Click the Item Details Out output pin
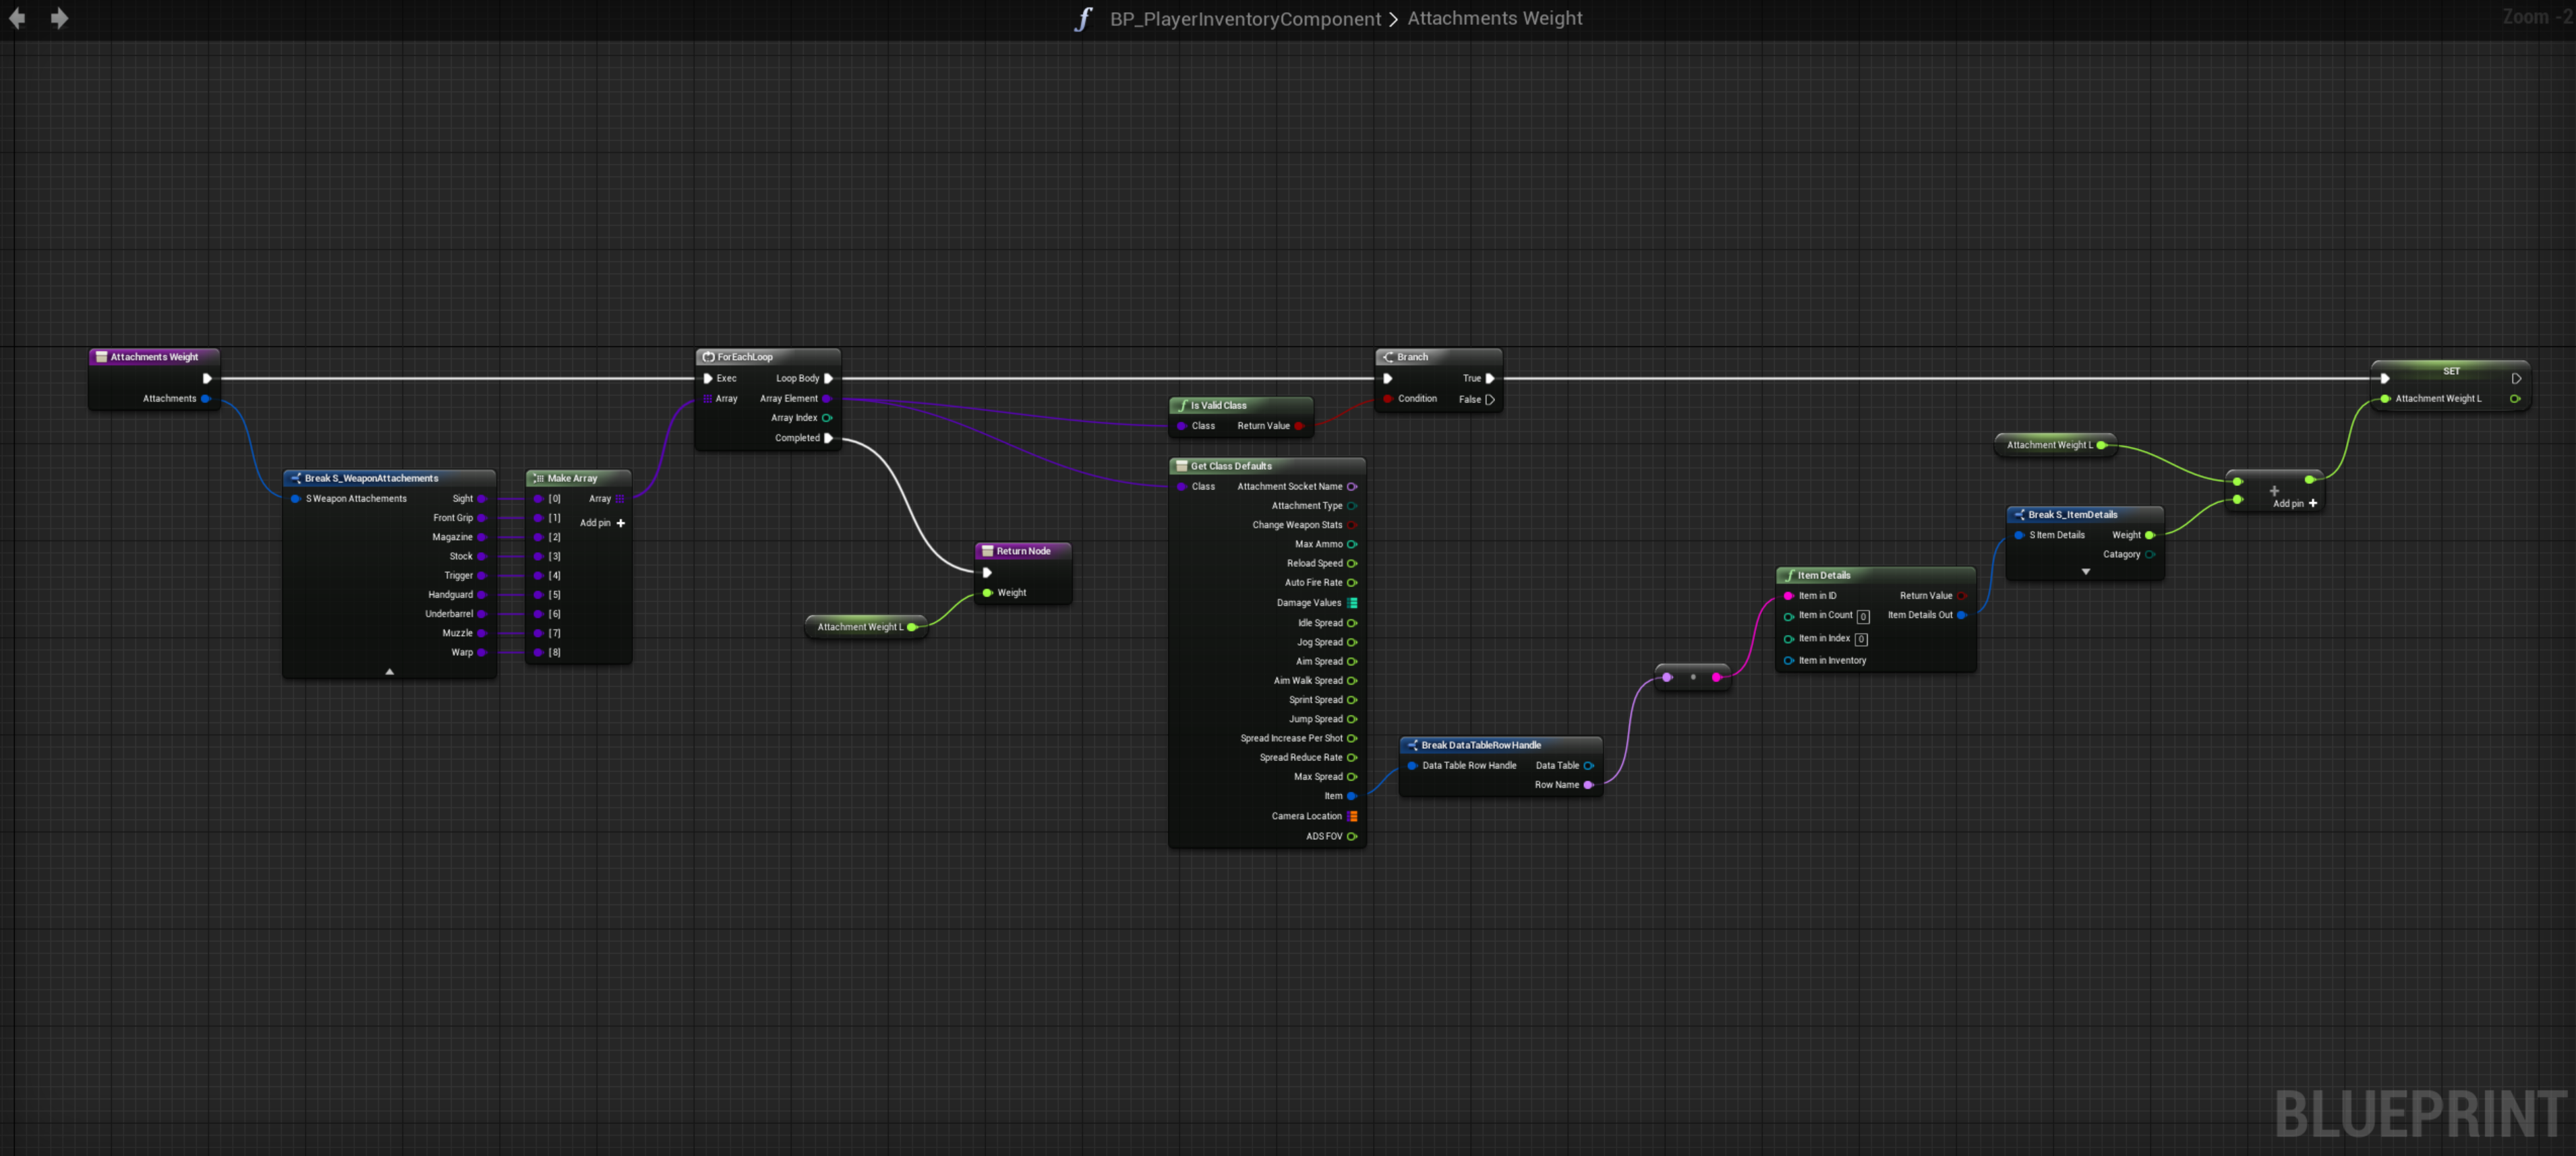This screenshot has height=1156, width=2576. 1961,615
